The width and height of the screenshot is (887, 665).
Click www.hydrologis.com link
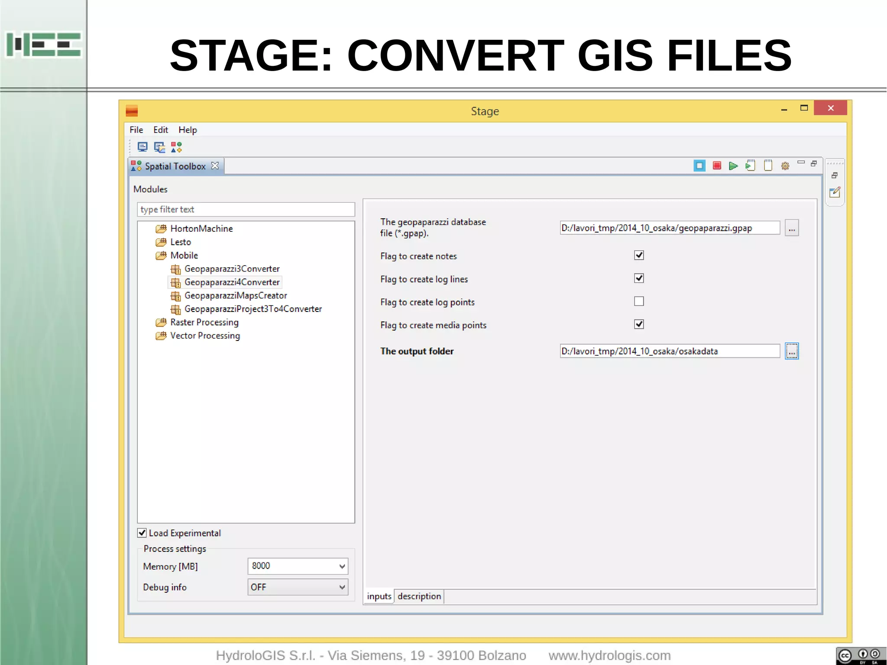click(x=609, y=655)
